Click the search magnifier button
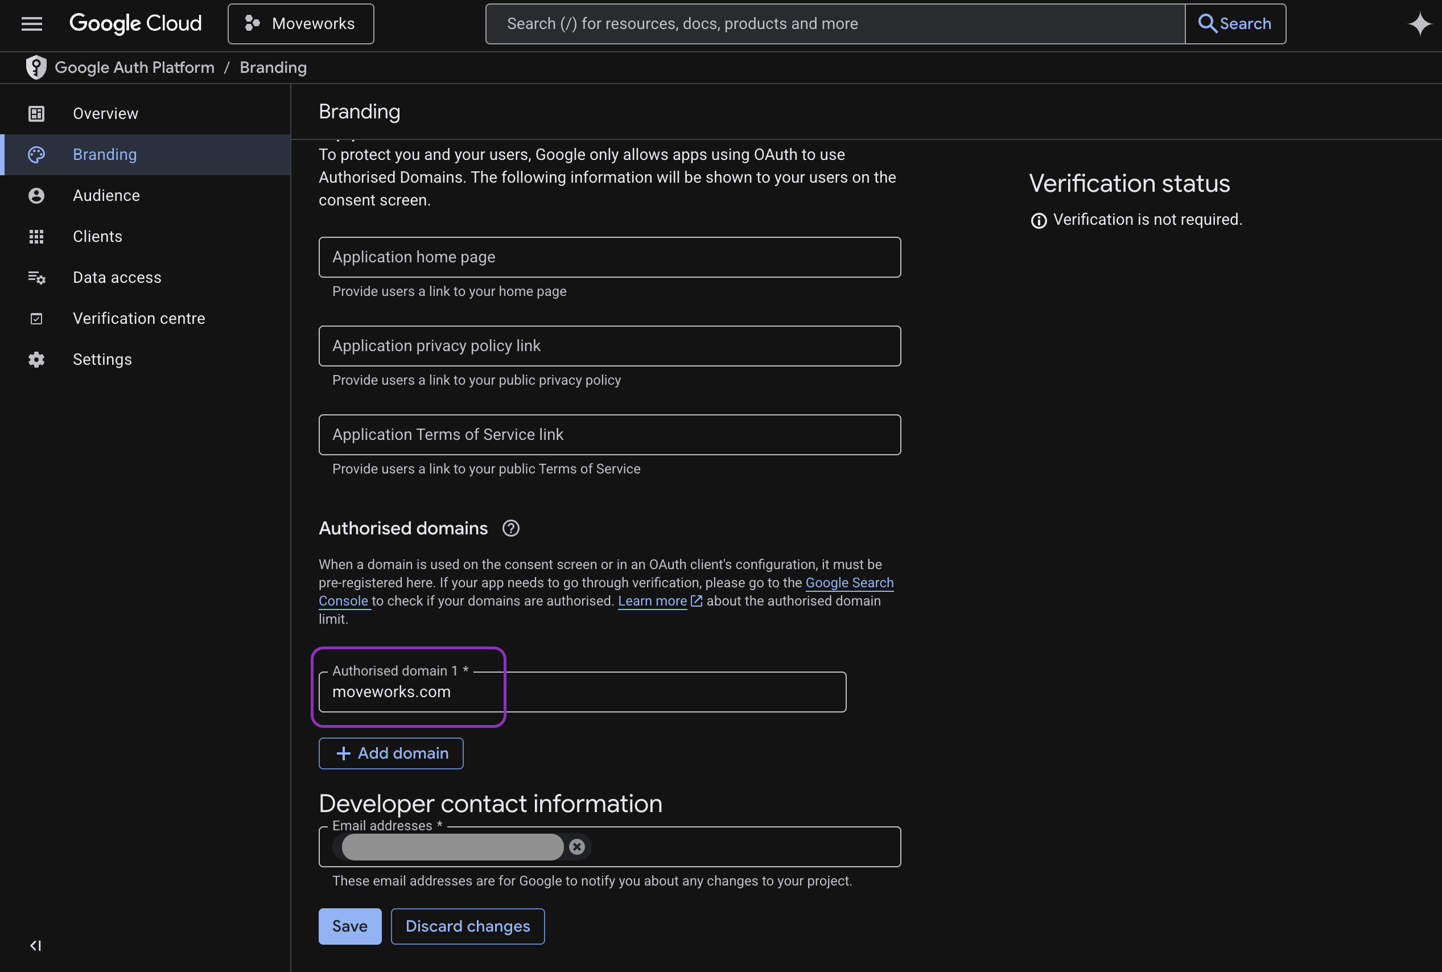 1234,23
